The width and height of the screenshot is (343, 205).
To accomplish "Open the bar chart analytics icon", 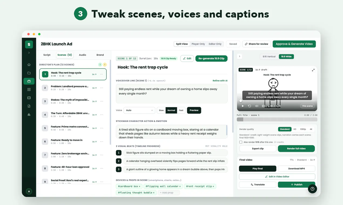I will pos(29,114).
